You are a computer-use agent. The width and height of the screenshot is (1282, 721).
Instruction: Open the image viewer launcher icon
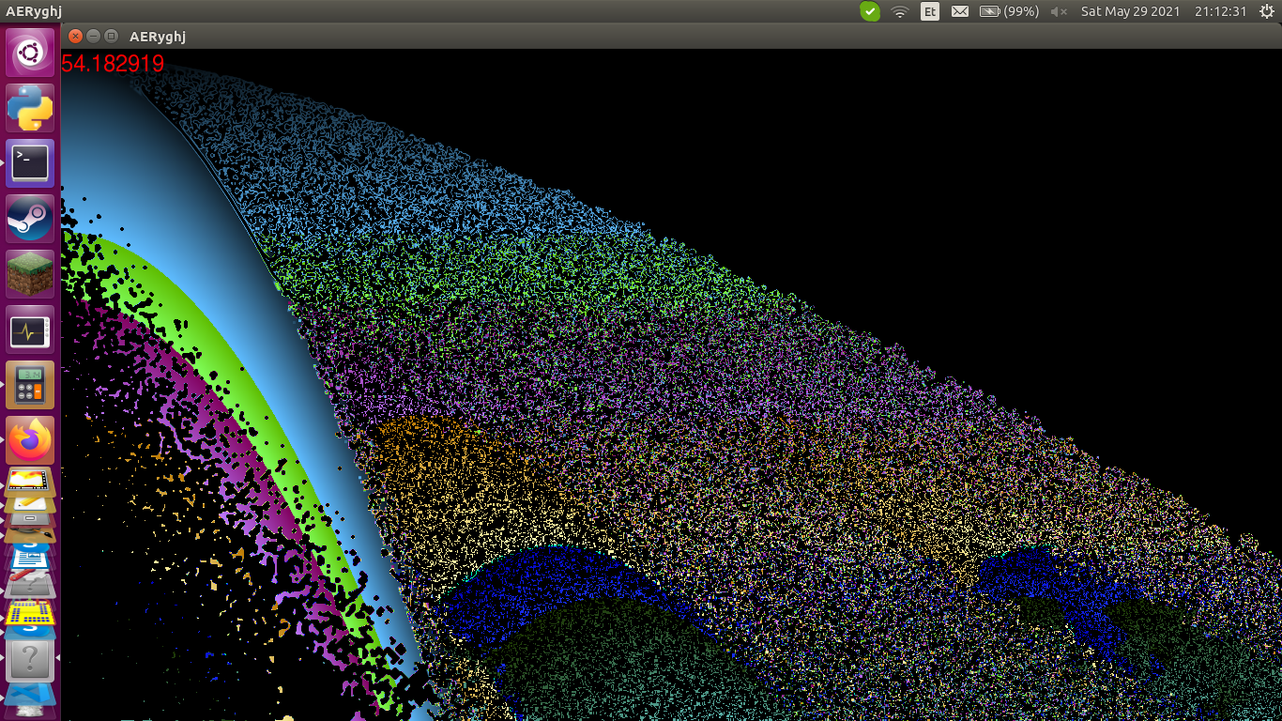[30, 482]
